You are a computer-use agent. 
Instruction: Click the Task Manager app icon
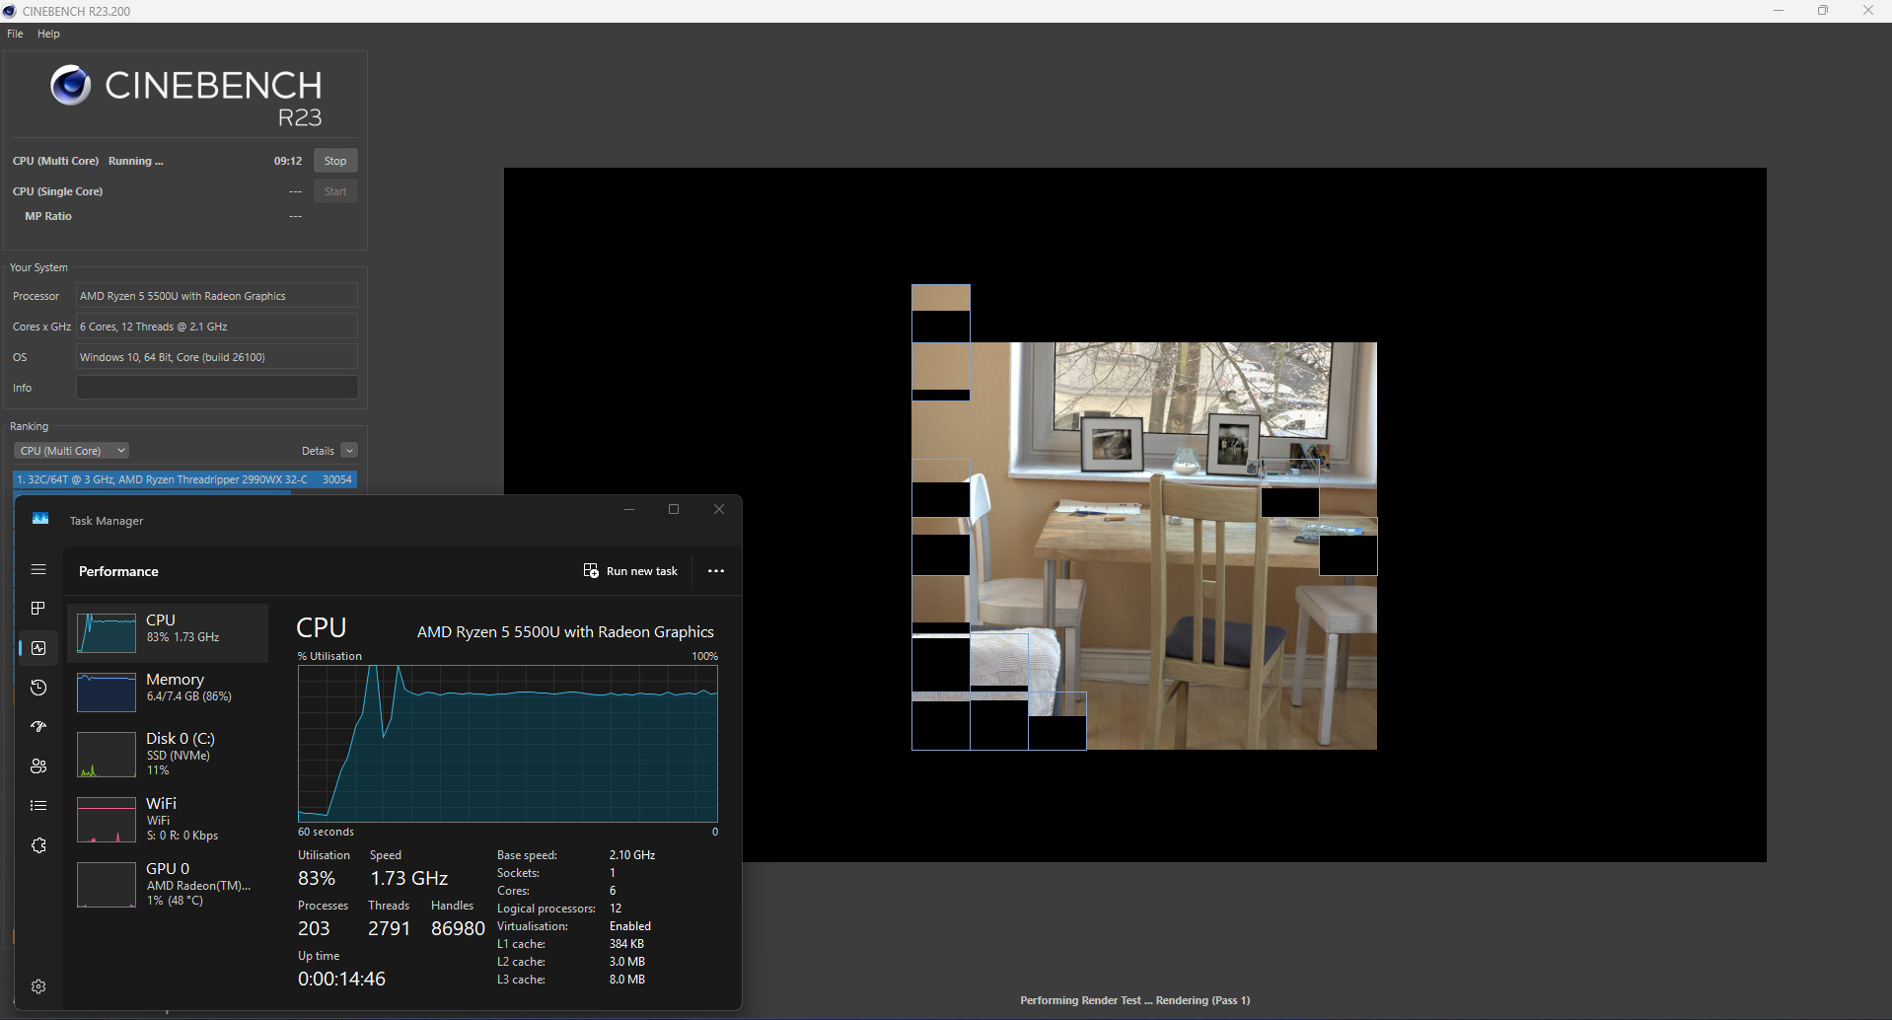click(40, 519)
